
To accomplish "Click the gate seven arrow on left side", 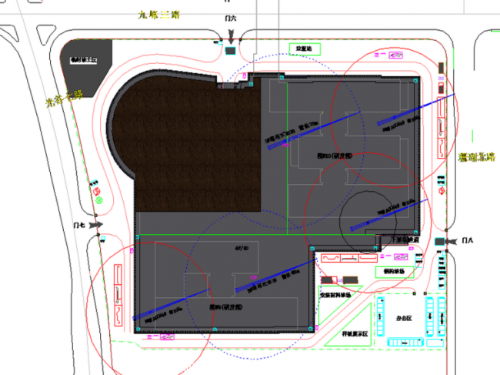I will click(96, 225).
